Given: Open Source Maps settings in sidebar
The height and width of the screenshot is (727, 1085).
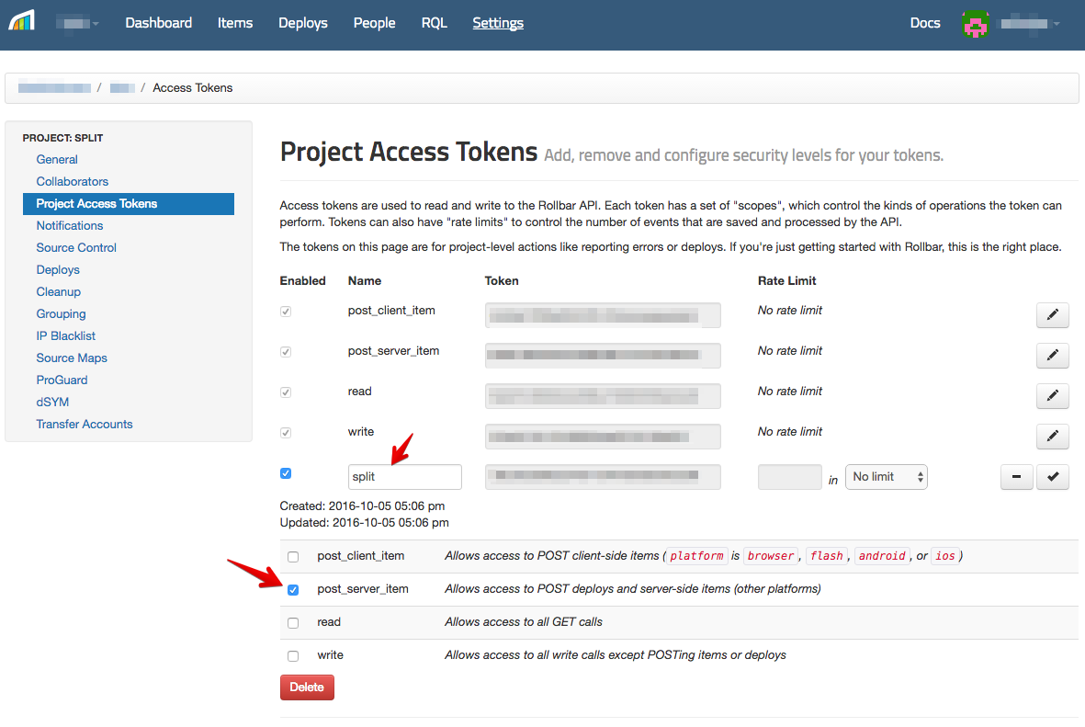Looking at the screenshot, I should click(72, 358).
